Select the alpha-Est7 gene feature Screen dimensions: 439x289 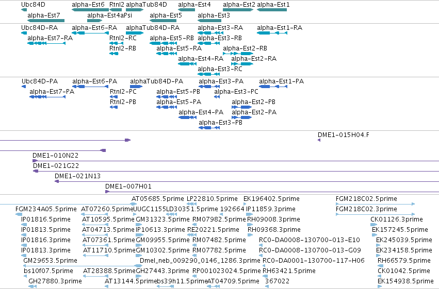tap(46, 21)
